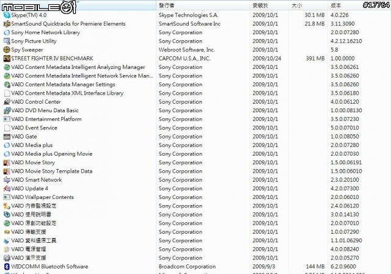Viewport: 391px width, 274px height.
Task: Click the STREET FIGHTER IV BENCHMARK icon
Action: pyautogui.click(x=7, y=59)
